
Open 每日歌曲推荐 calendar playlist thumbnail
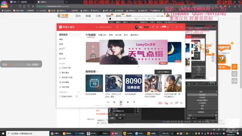94,83
